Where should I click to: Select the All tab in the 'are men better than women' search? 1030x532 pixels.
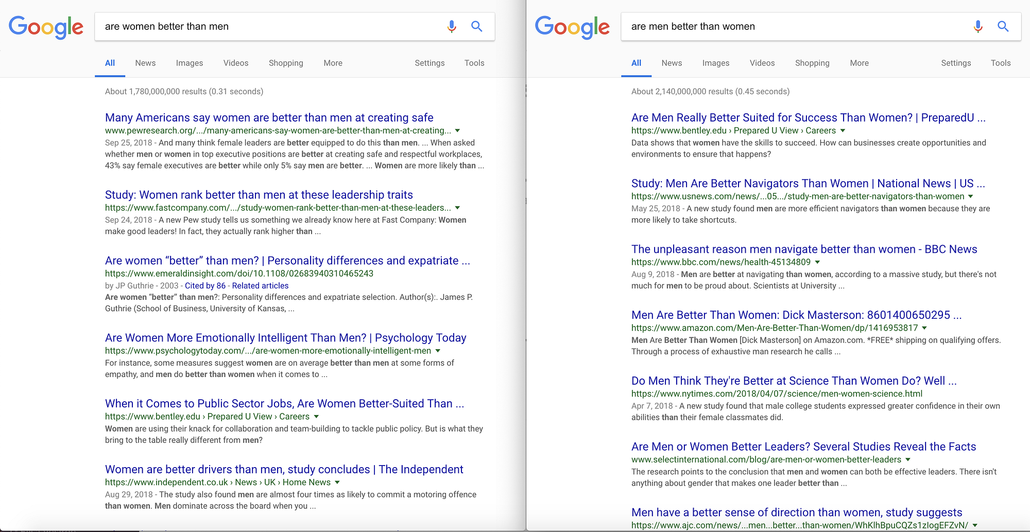click(x=636, y=63)
